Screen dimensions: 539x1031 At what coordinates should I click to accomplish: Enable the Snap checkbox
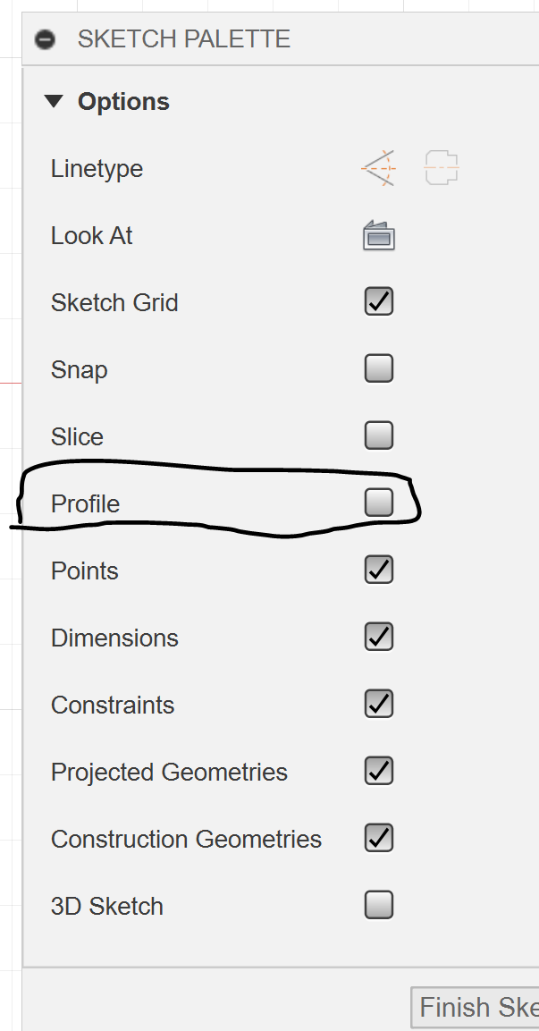(x=377, y=368)
